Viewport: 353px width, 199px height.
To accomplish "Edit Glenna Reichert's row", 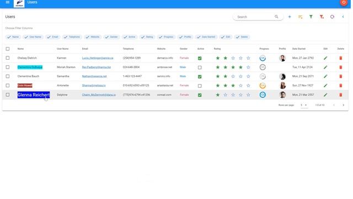I will [x=325, y=95].
